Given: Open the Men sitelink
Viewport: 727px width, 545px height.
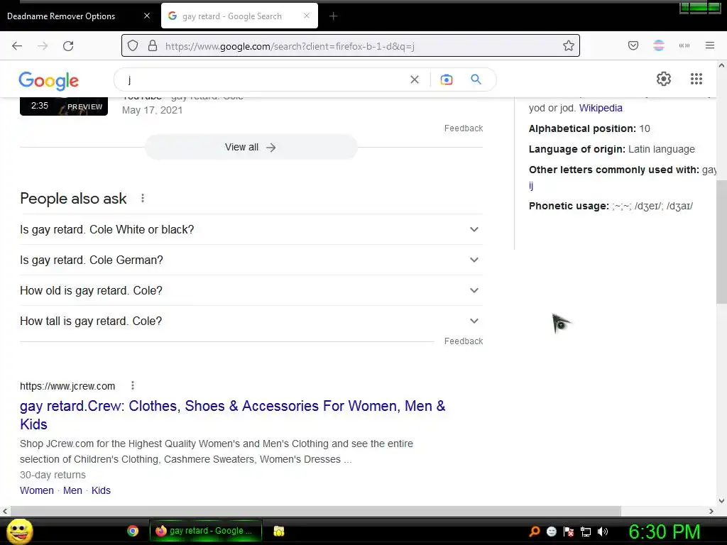Looking at the screenshot, I should (x=72, y=490).
